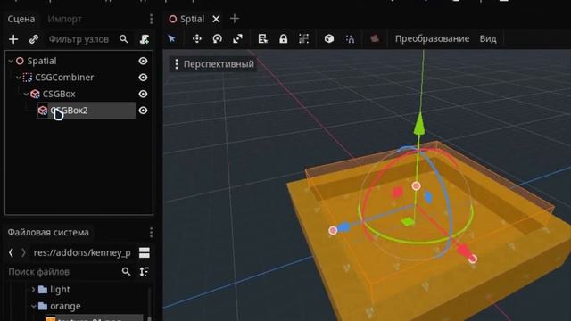Expand the light folder

(x=33, y=289)
